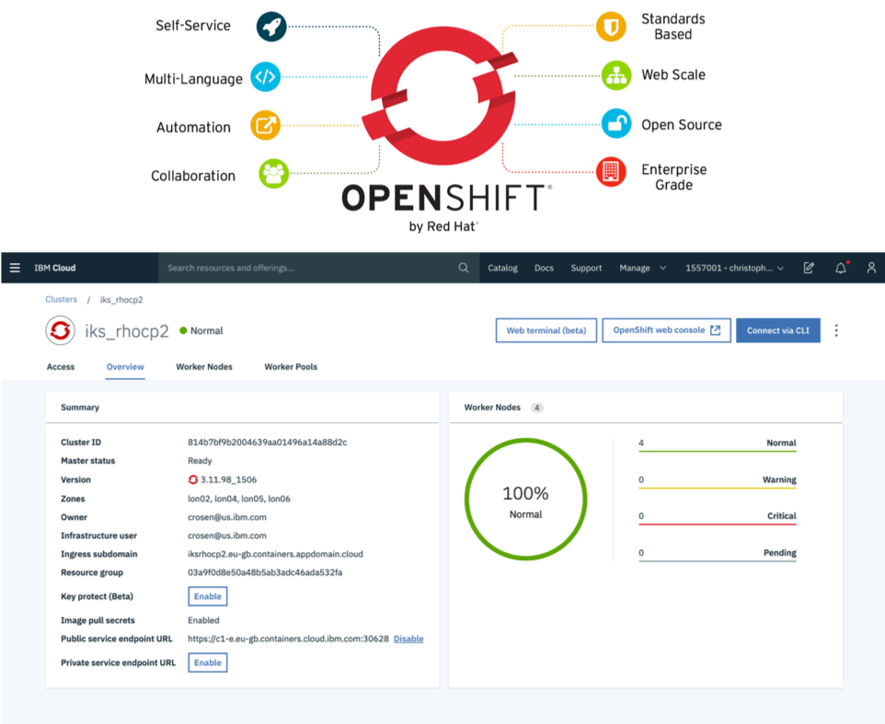Switch to the Access tab
Viewport: 885px width, 724px height.
click(61, 367)
